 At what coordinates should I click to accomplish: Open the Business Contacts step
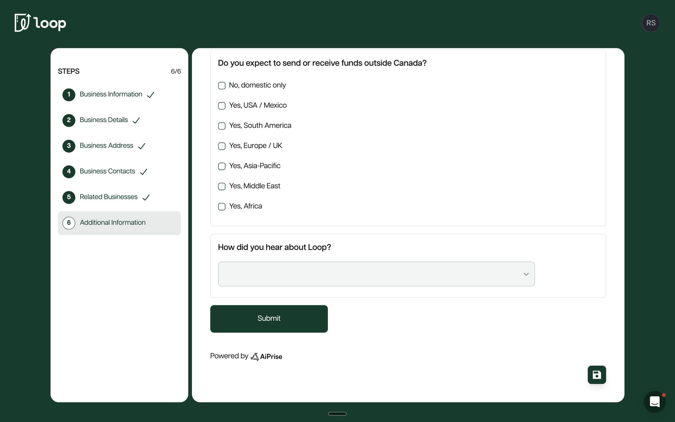[108, 171]
